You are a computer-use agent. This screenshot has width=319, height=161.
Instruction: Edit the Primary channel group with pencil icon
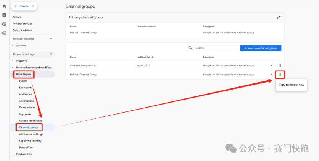(279, 17)
